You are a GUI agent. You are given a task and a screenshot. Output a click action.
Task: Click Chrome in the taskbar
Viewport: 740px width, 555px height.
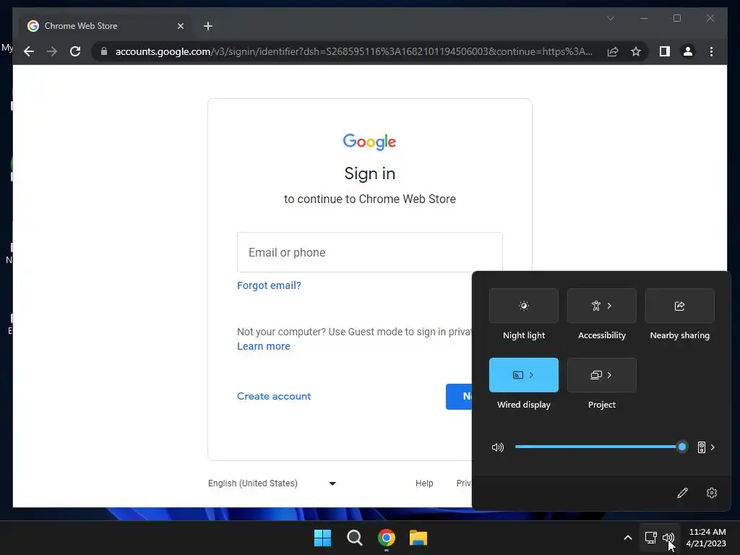tap(387, 538)
